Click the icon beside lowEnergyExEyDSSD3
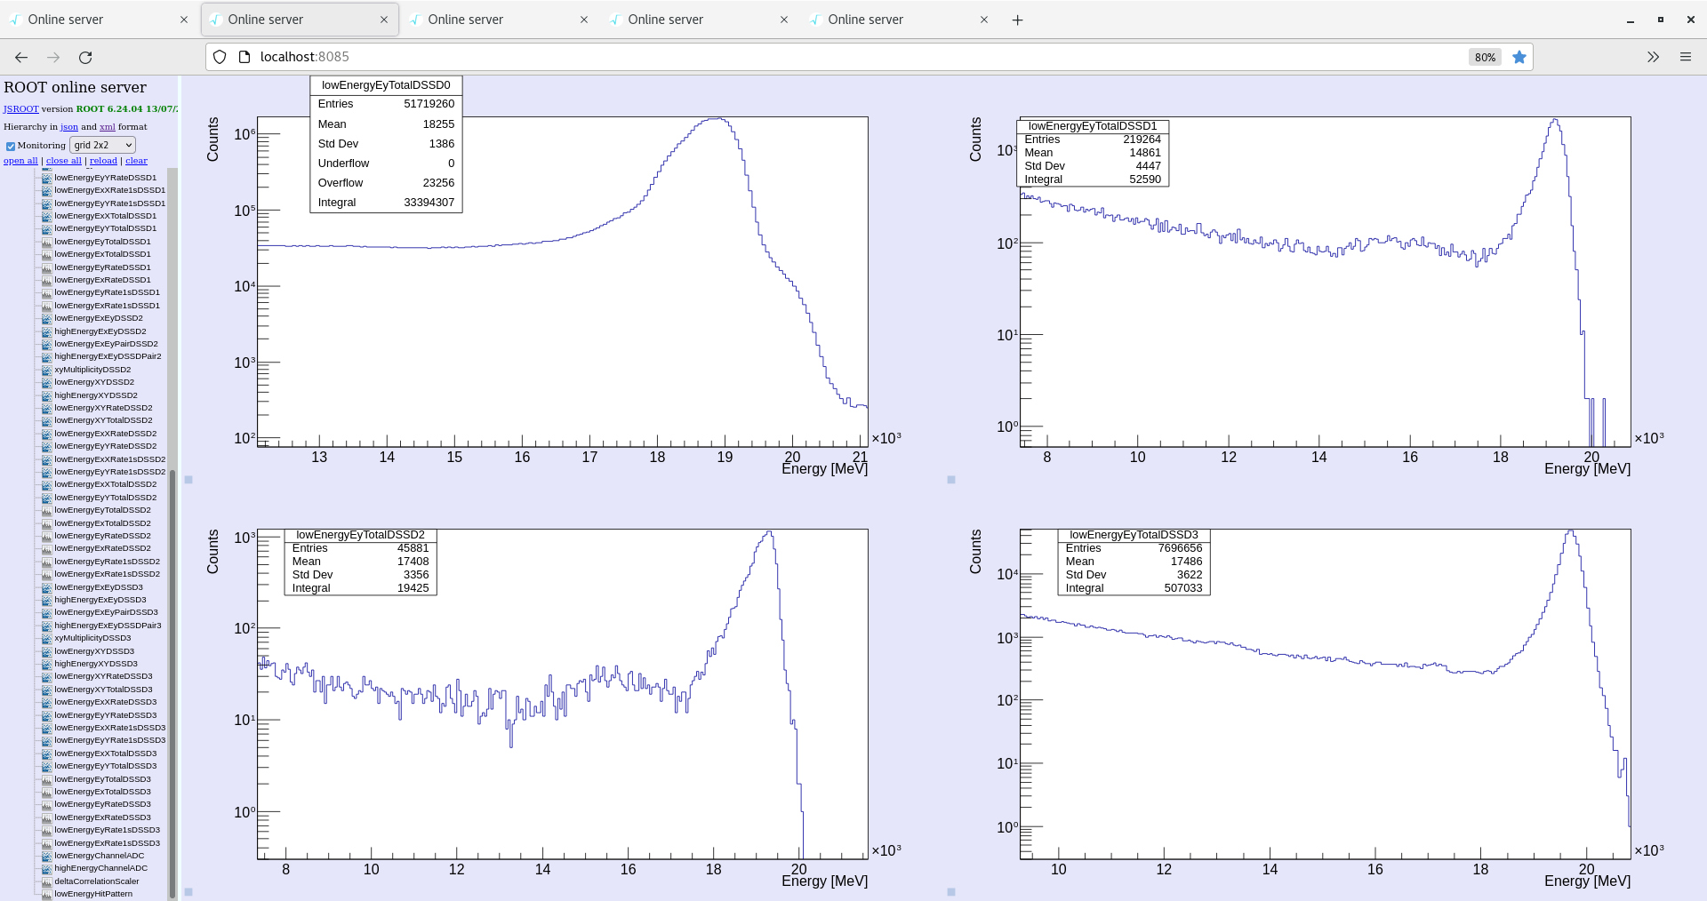Screen dimensions: 1707x901 coord(47,587)
